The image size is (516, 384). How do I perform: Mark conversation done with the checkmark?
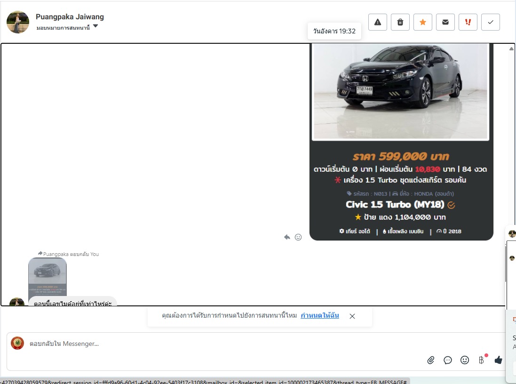pos(491,22)
